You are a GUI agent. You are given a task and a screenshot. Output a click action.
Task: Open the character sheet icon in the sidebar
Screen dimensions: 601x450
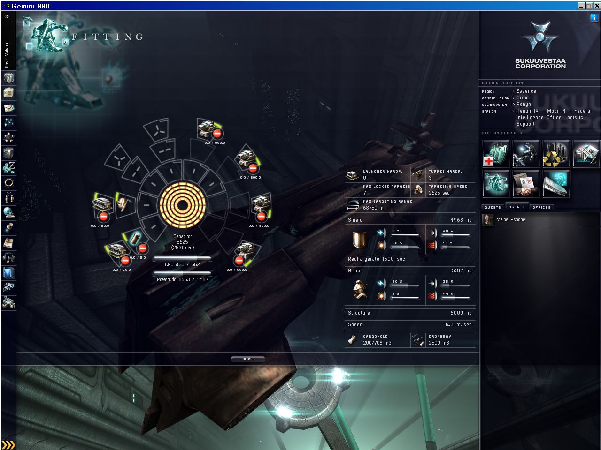click(x=8, y=77)
